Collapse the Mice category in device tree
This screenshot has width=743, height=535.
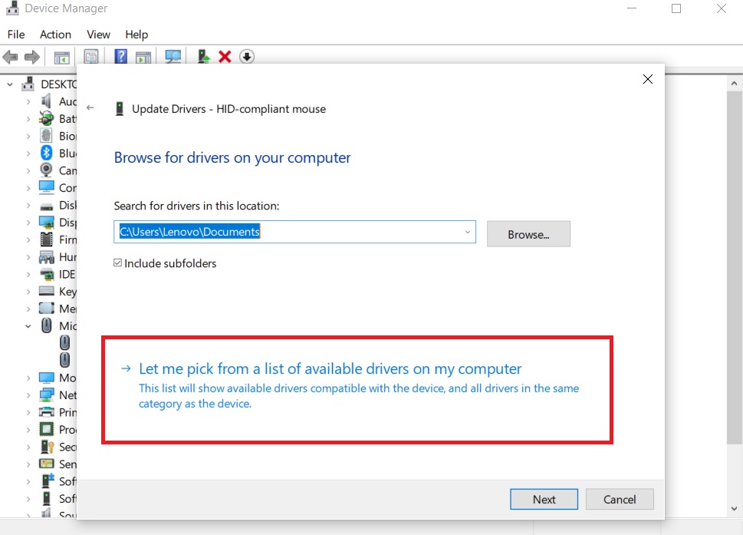coord(28,326)
